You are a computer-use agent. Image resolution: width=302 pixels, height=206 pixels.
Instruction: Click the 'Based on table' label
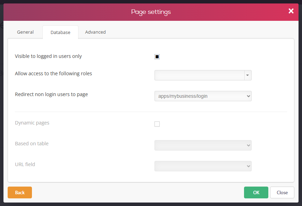[x=32, y=144]
